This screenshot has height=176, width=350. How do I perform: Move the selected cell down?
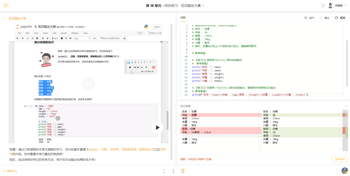click(x=48, y=38)
